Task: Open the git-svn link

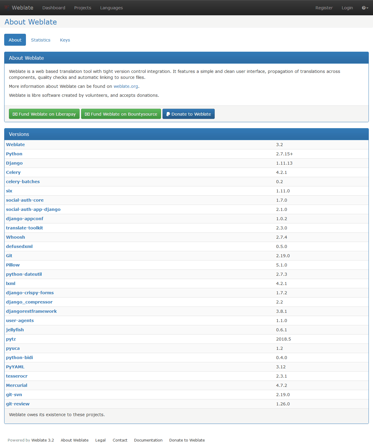Action: point(14,395)
